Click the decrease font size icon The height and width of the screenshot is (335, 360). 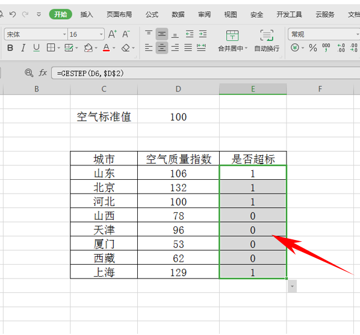point(126,34)
